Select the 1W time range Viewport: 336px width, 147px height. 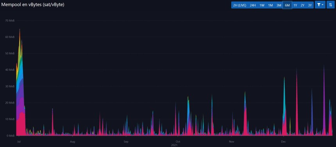[x=262, y=5]
